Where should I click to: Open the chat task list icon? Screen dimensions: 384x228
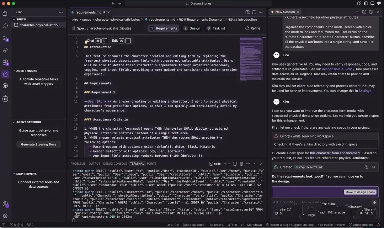(x=364, y=12)
